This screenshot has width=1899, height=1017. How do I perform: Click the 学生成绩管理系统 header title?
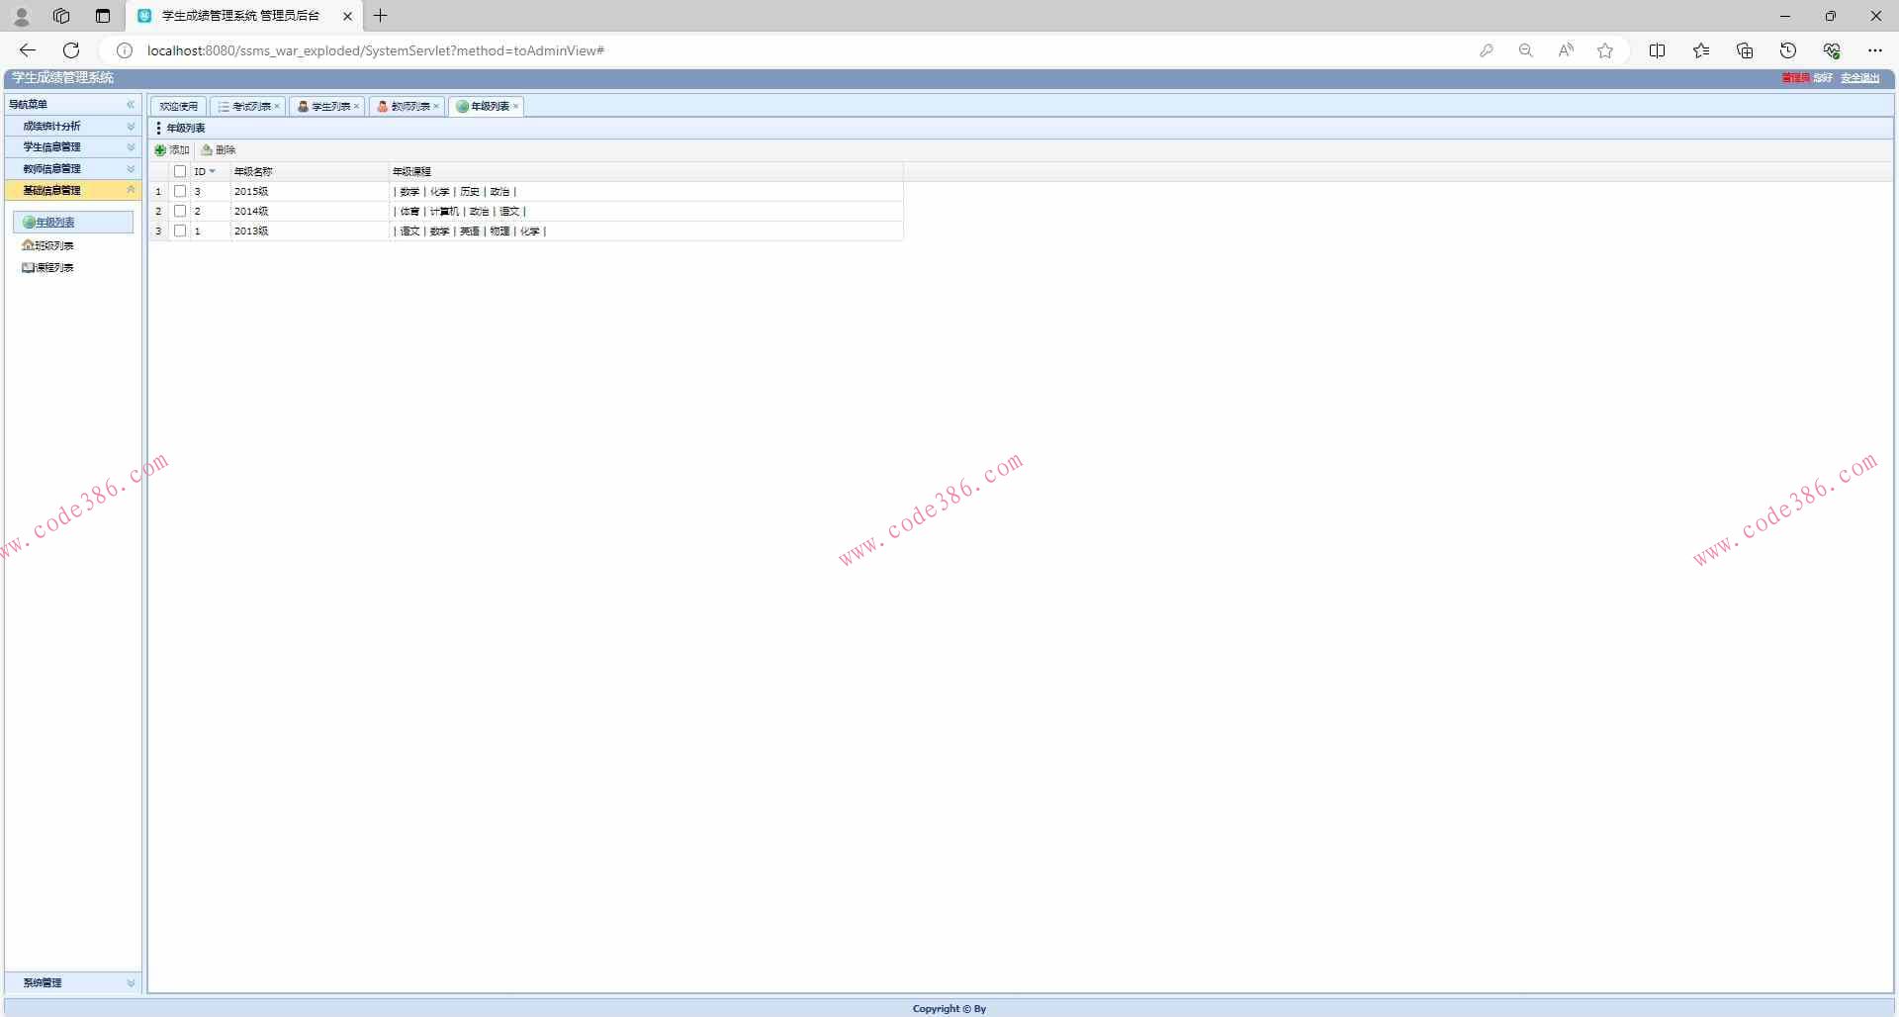click(63, 78)
